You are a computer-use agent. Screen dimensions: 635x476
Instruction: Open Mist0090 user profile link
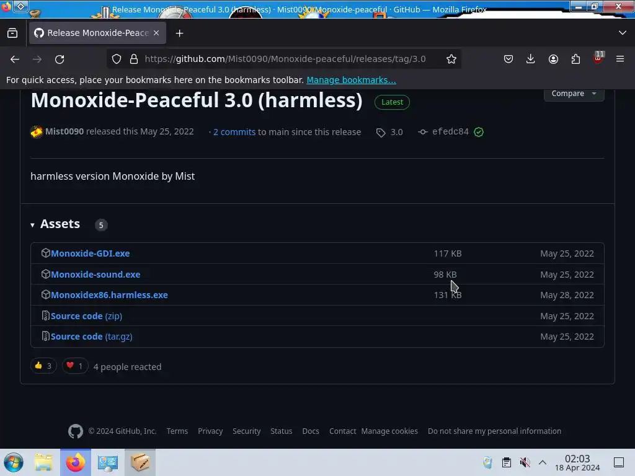click(64, 131)
